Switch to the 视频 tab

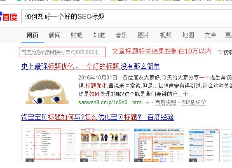click(166, 35)
